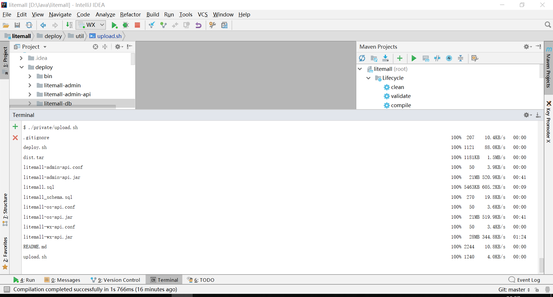Click Download Sources icon in Maven panel
Viewport: 553px width, 297px height.
385,58
